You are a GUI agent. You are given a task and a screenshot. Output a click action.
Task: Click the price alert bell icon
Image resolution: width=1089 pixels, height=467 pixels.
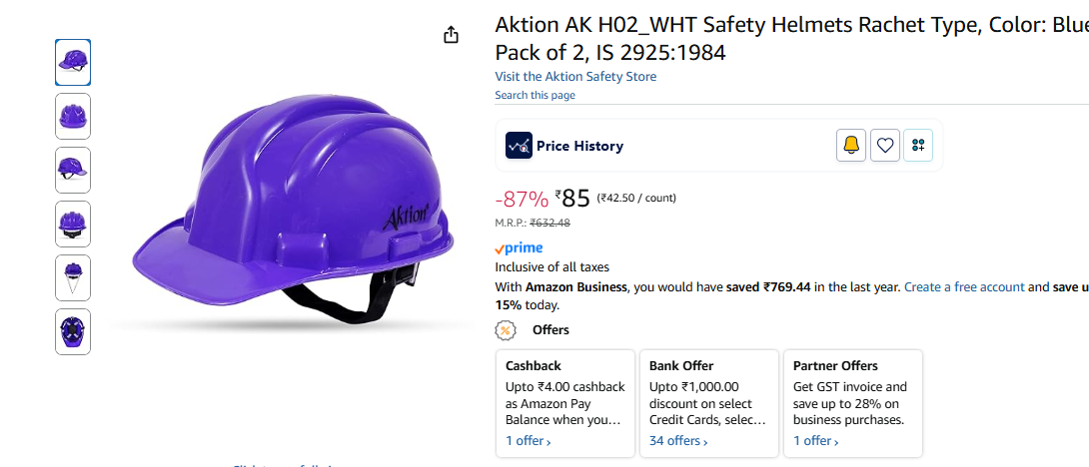(851, 146)
